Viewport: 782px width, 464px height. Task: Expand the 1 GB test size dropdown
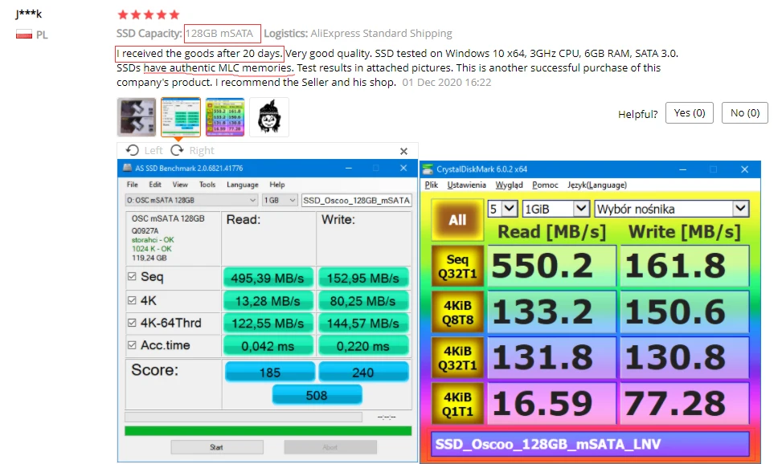point(280,201)
